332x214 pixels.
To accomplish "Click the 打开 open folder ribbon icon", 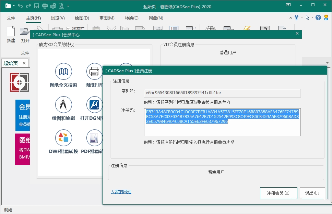I will (x=25, y=31).
